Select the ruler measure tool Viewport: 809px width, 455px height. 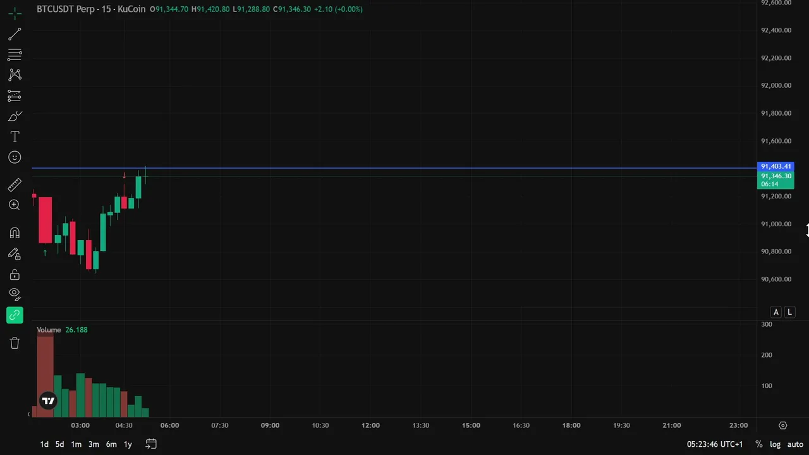15,185
